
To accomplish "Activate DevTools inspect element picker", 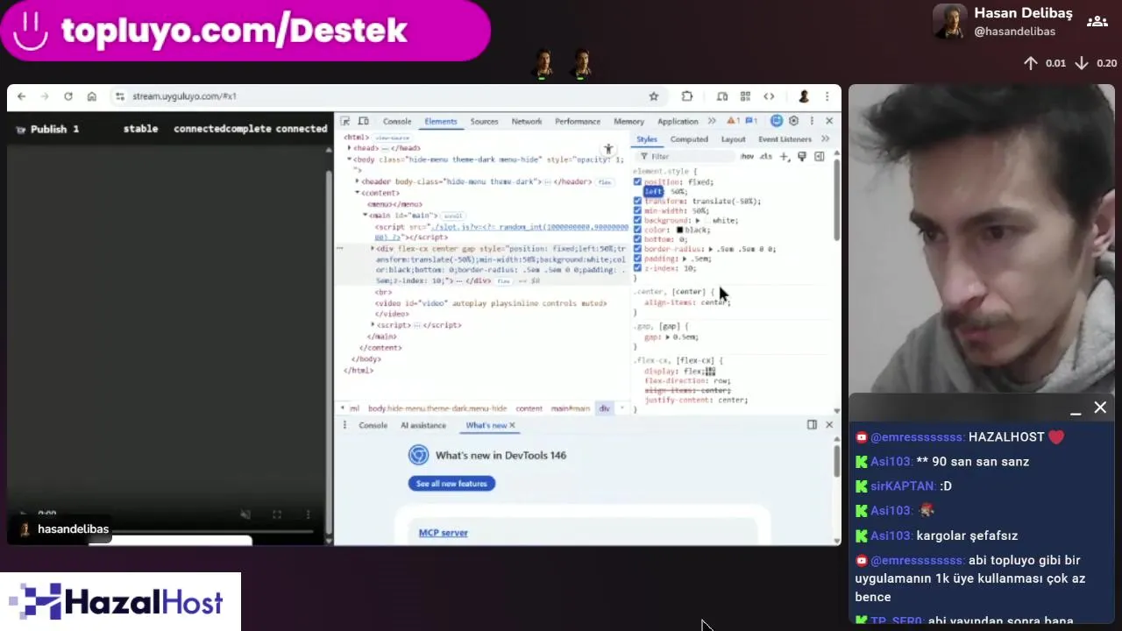I will tap(345, 121).
